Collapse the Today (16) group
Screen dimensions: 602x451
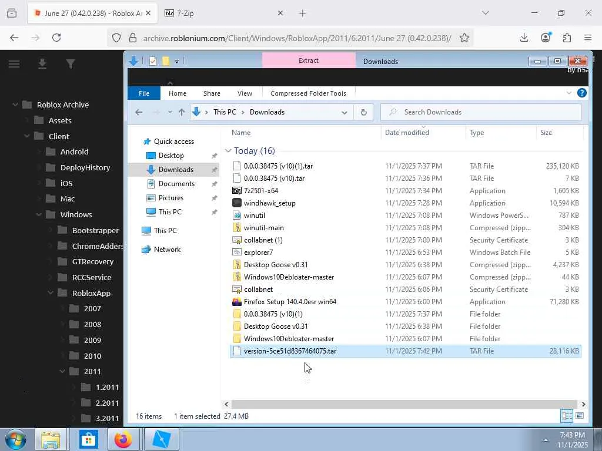tap(228, 151)
